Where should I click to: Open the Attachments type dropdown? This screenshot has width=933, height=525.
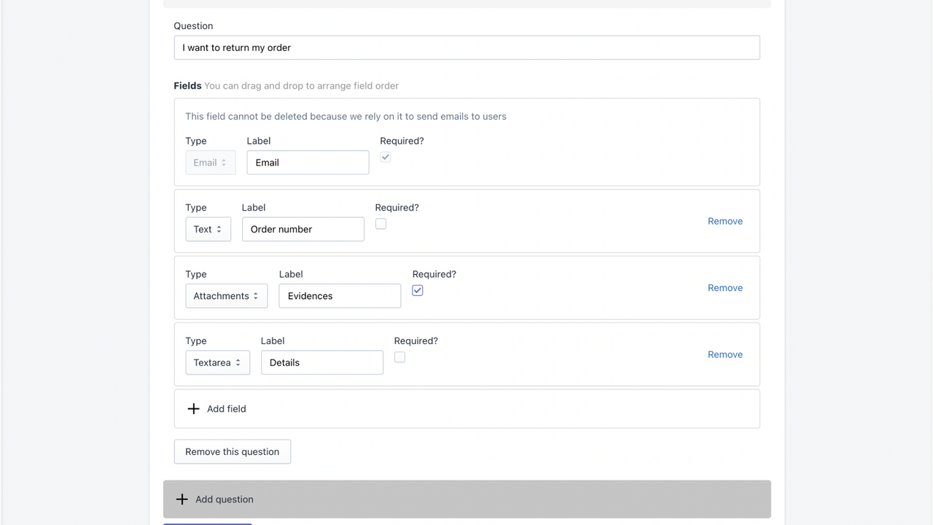coord(226,296)
